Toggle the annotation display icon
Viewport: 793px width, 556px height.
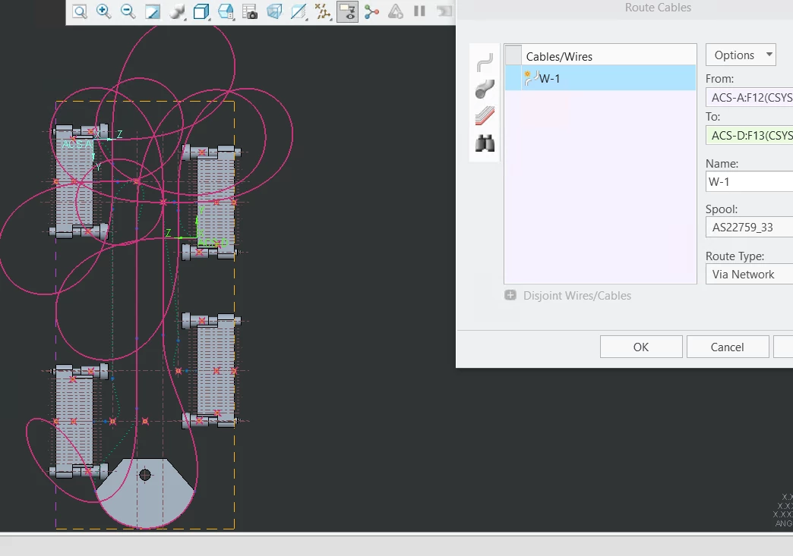(347, 11)
